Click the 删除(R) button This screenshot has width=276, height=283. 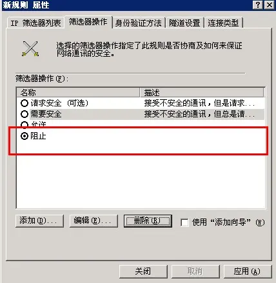pyautogui.click(x=148, y=220)
